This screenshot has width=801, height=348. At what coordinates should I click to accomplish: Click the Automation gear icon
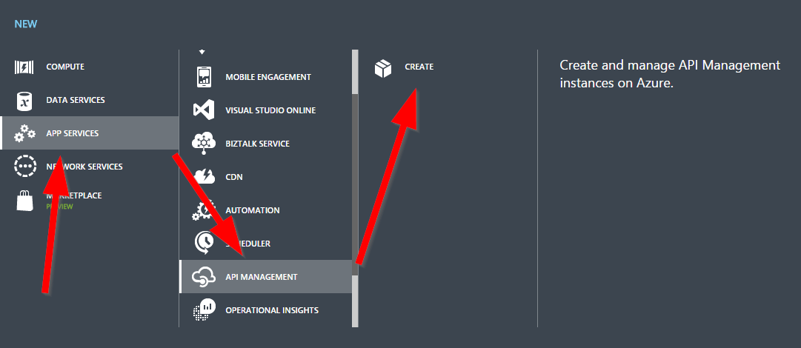(x=203, y=210)
